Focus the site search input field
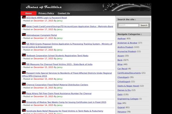Viewport: 172px width, 114px height. [128, 25]
